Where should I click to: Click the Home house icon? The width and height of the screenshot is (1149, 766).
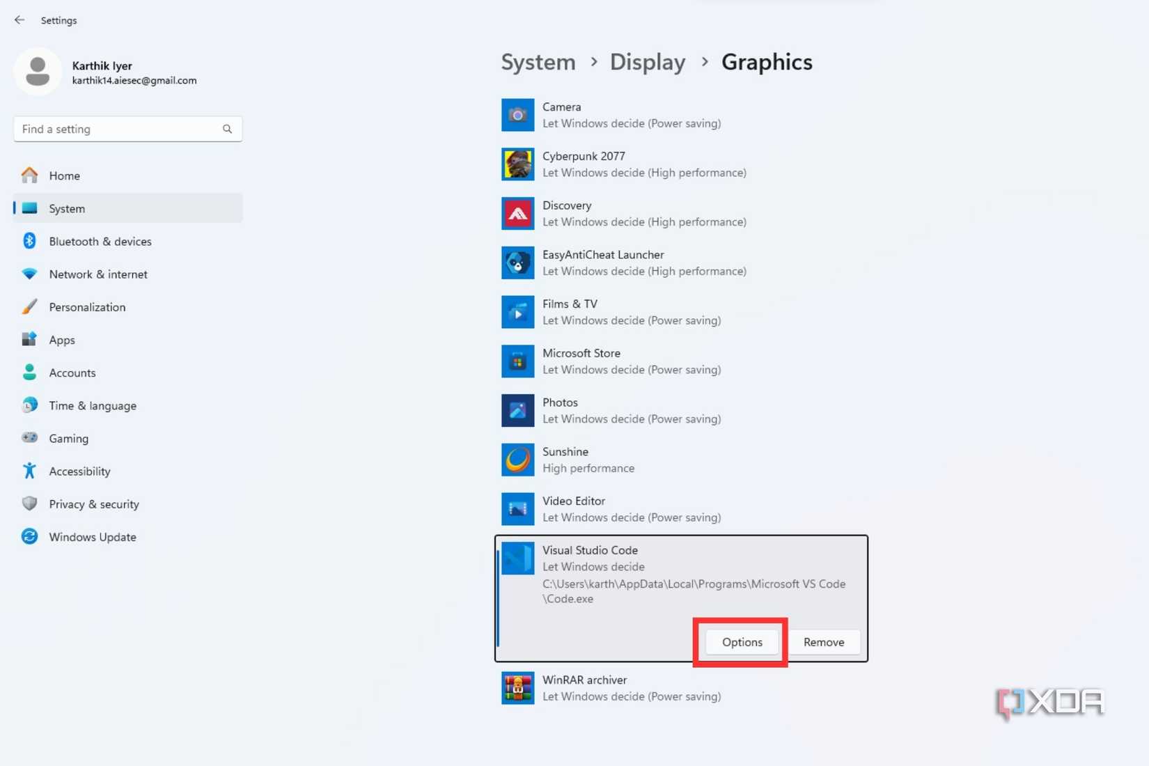point(29,175)
